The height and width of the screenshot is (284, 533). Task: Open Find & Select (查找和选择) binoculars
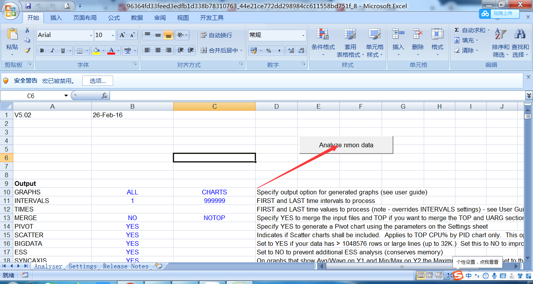(x=520, y=43)
